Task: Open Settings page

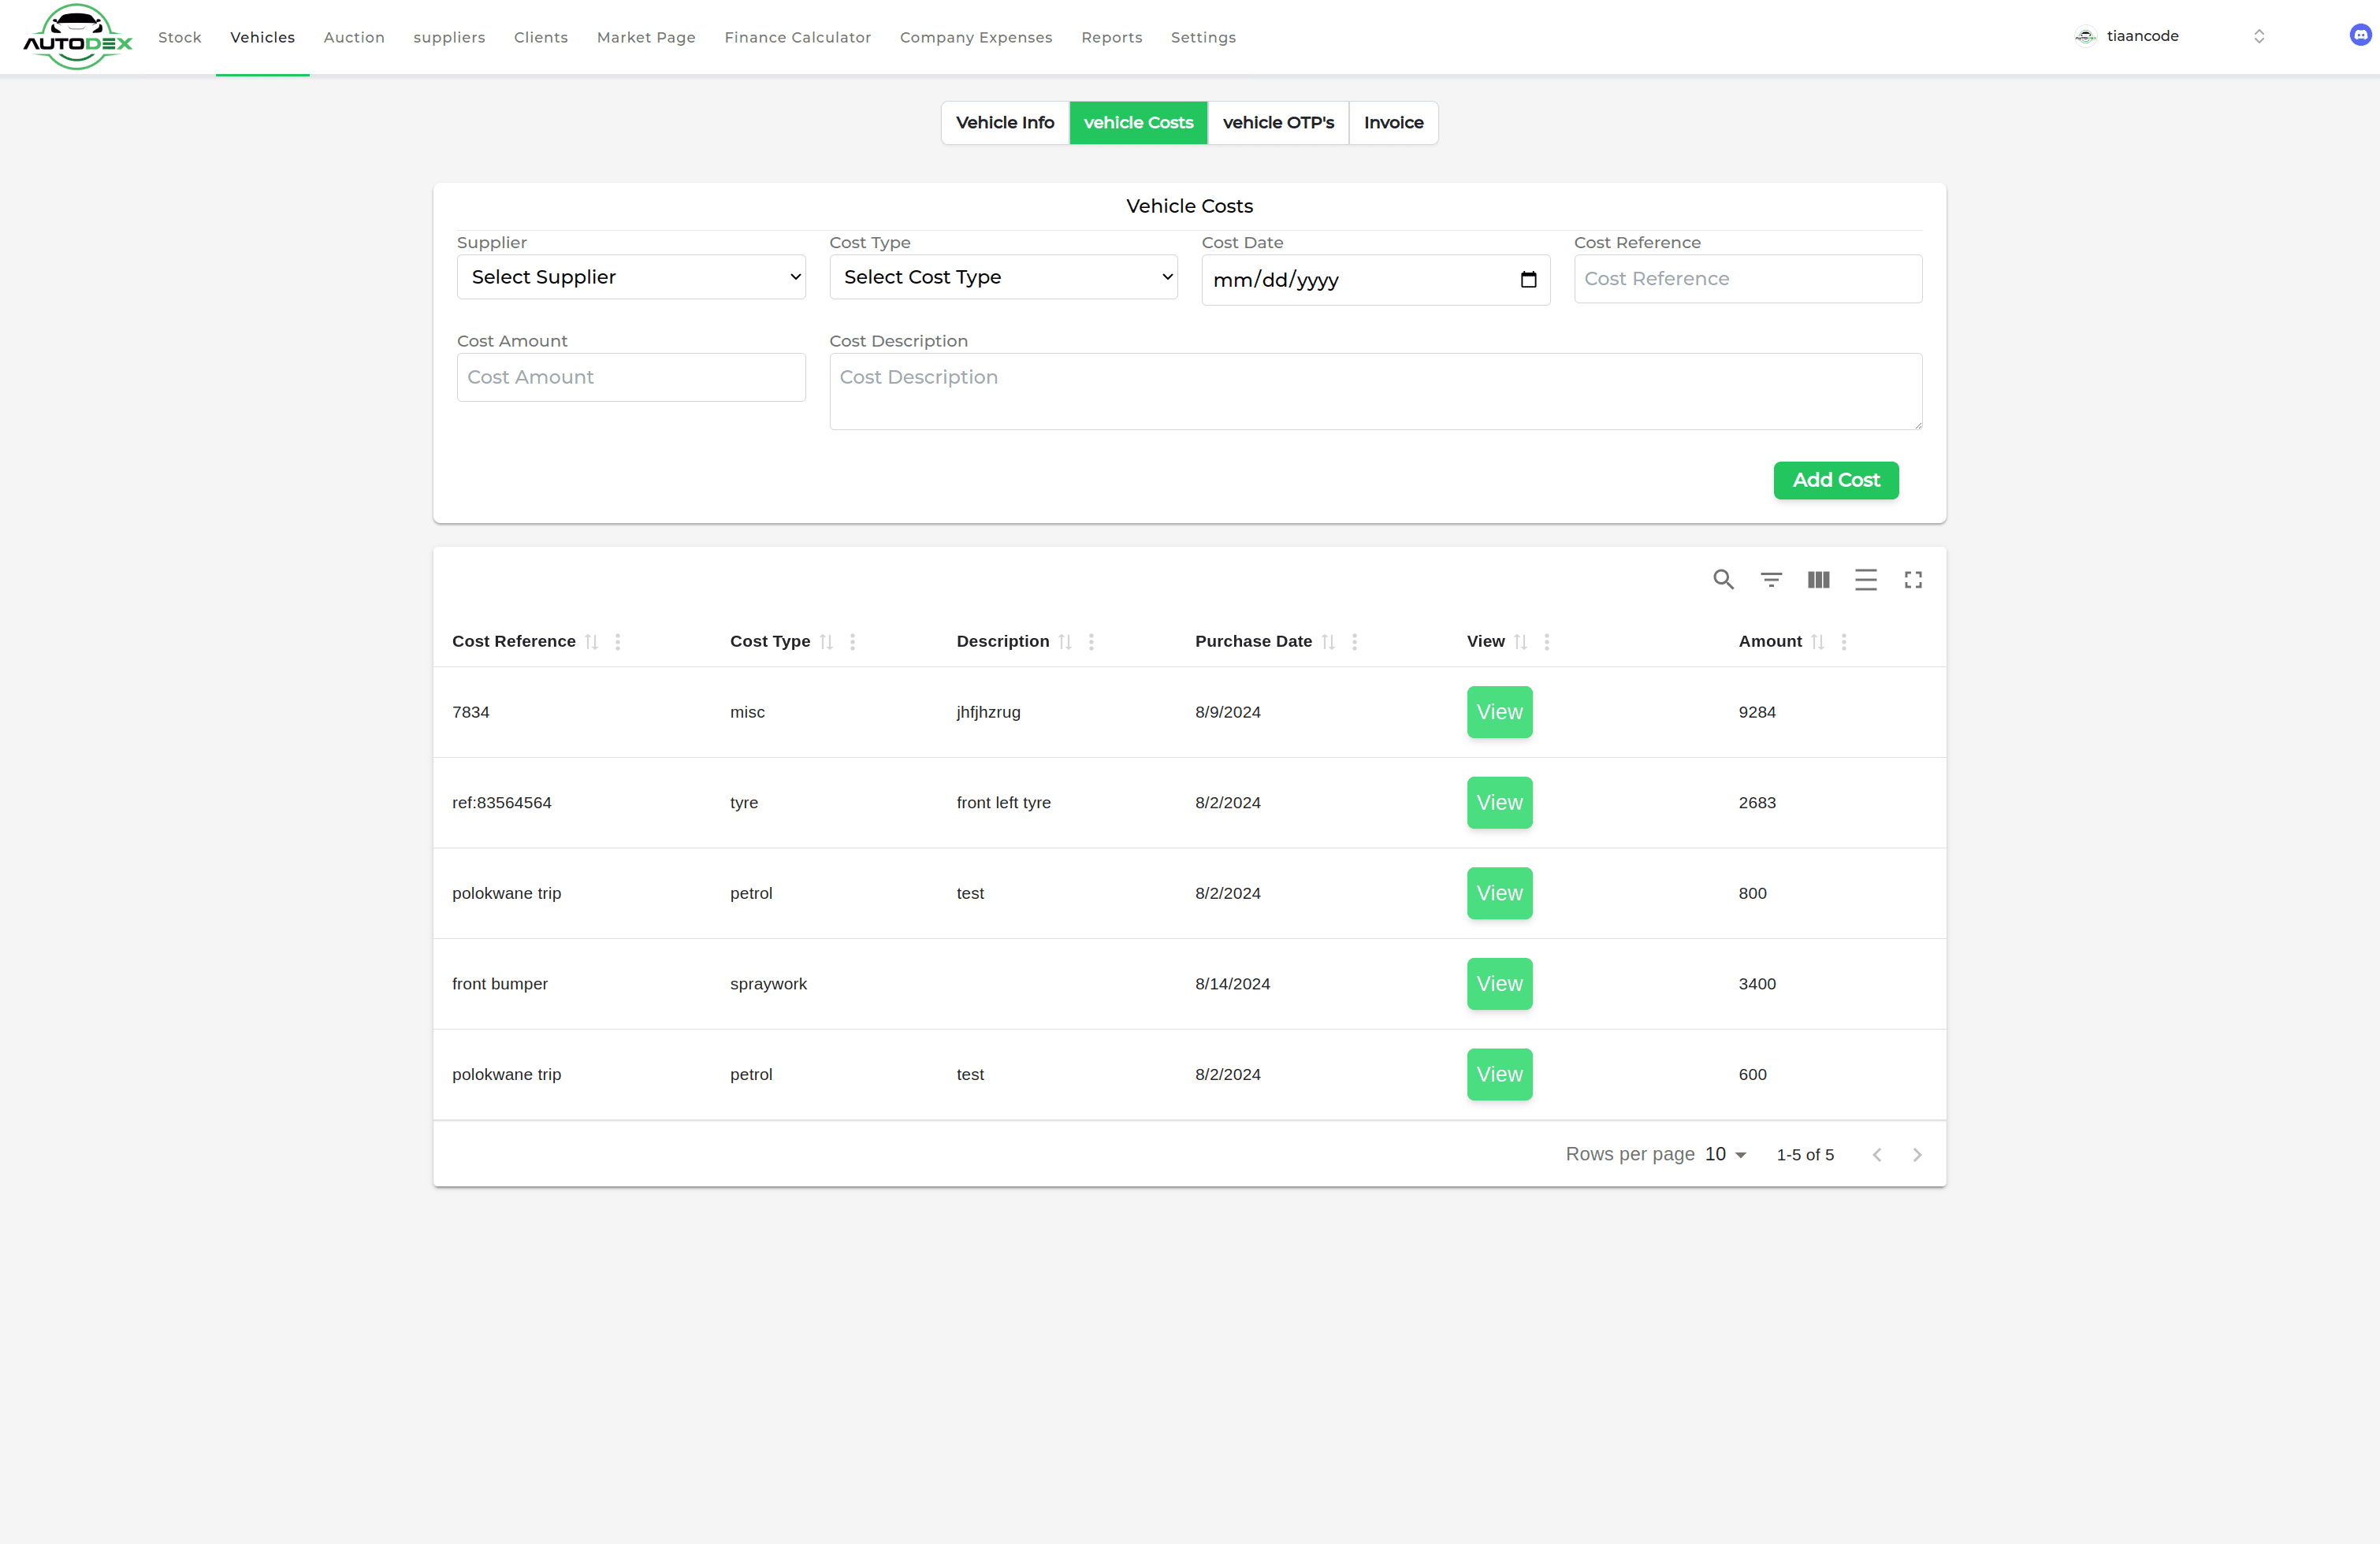Action: [x=1203, y=37]
